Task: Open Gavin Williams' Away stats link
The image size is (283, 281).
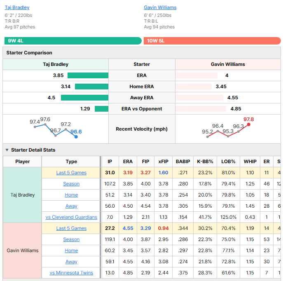Action: click(x=71, y=262)
